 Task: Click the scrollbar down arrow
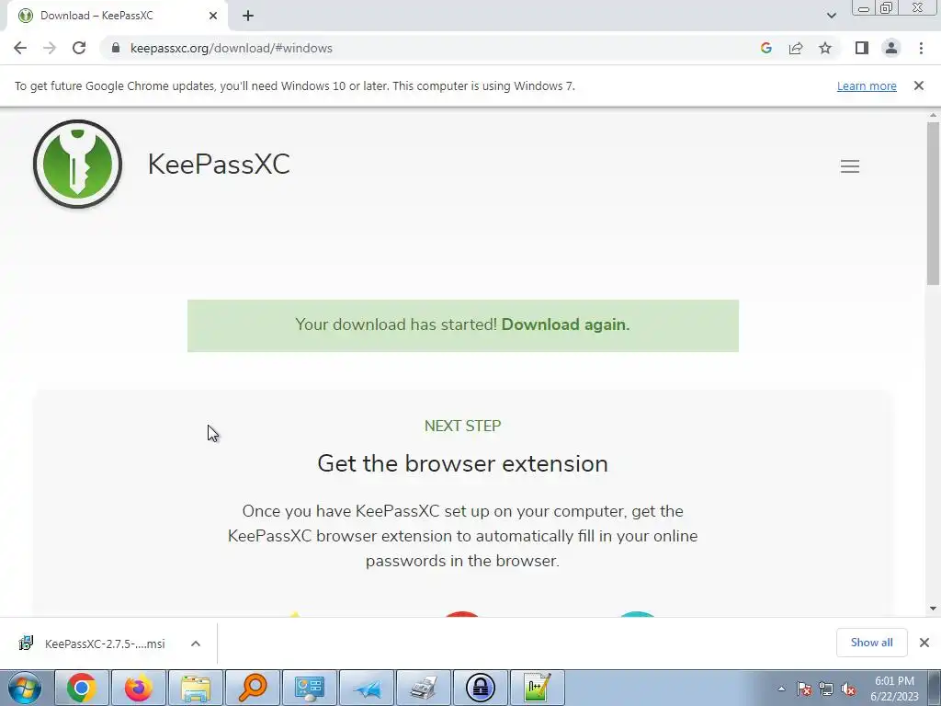(933, 609)
